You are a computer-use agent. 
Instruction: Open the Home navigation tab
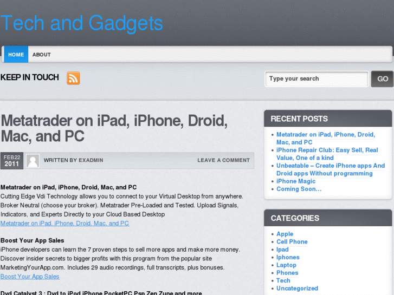click(16, 54)
